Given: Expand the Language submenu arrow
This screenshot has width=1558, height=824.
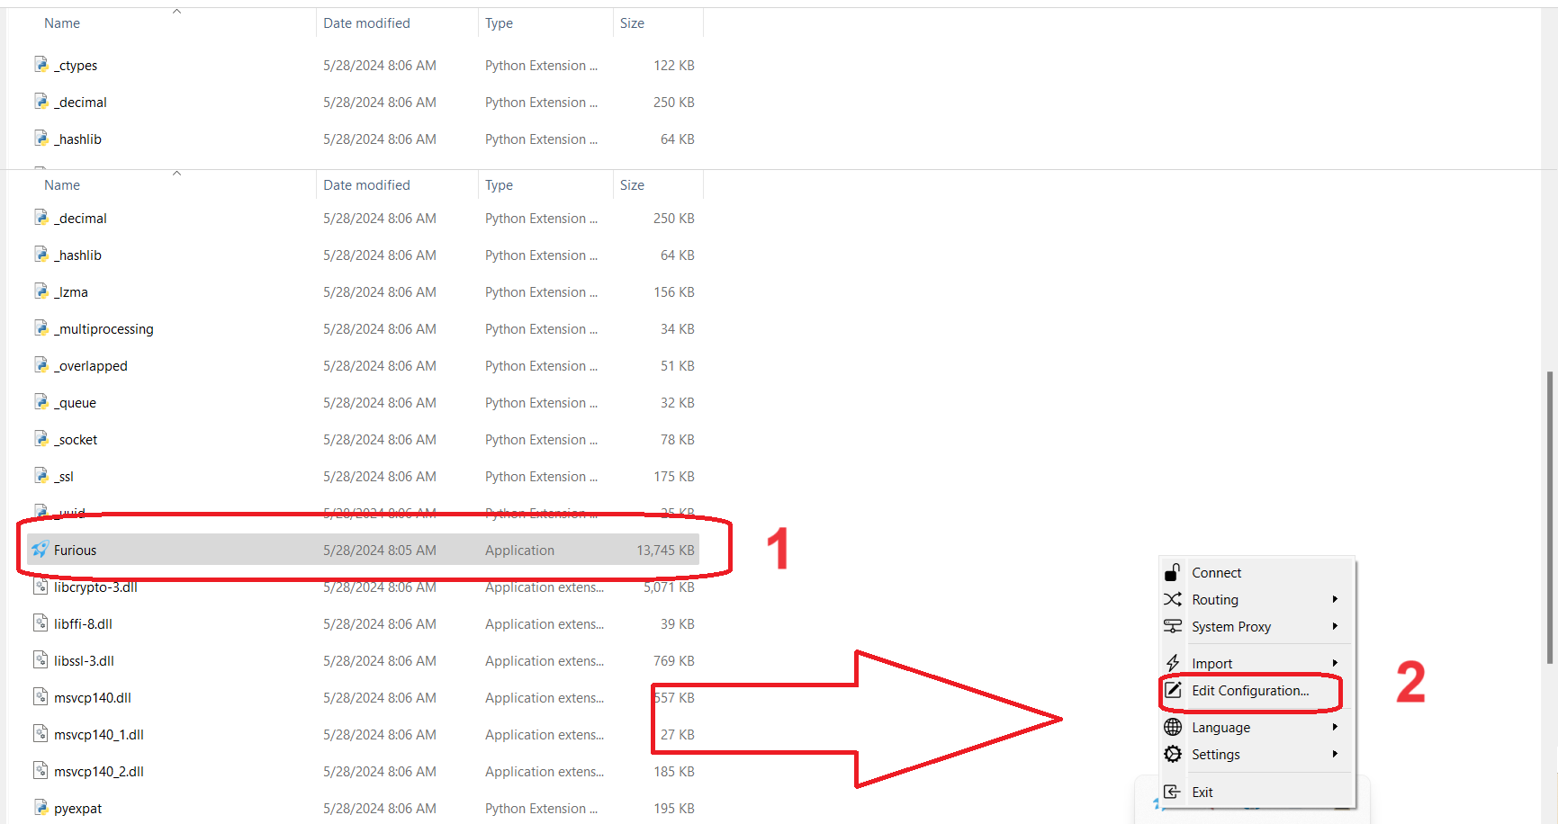Looking at the screenshot, I should click(x=1335, y=728).
